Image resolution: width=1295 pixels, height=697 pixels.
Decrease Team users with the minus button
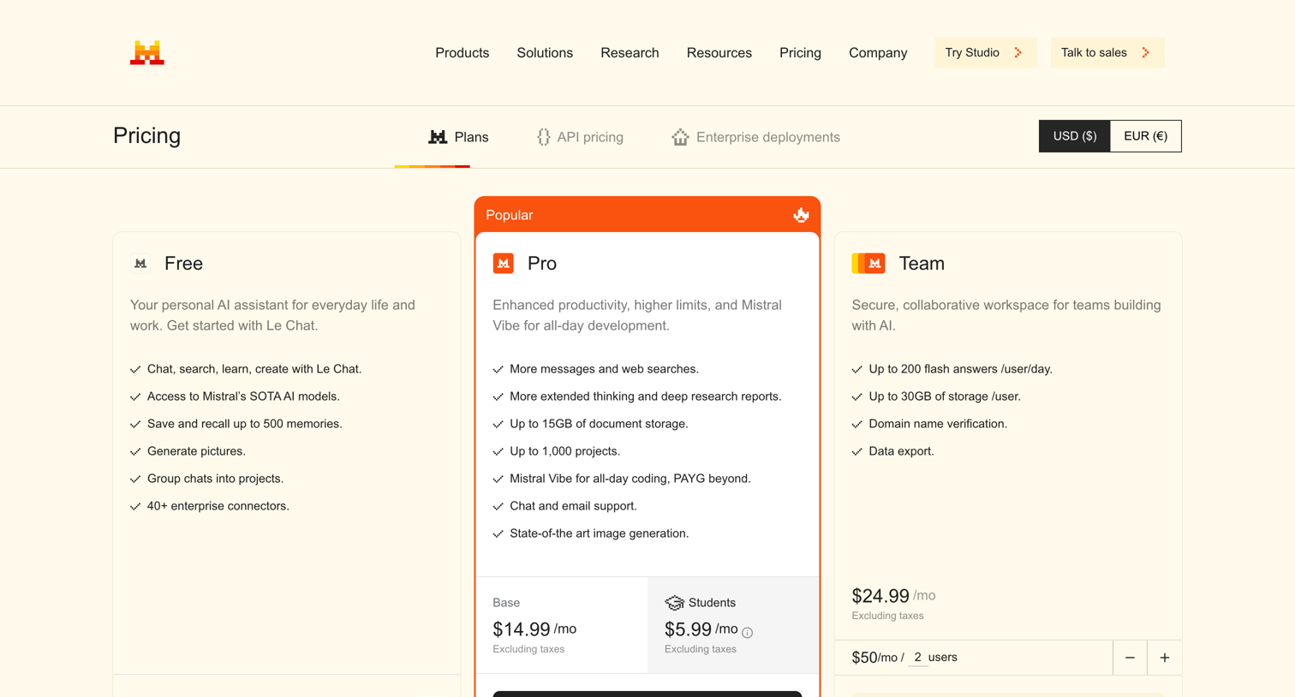(x=1130, y=658)
